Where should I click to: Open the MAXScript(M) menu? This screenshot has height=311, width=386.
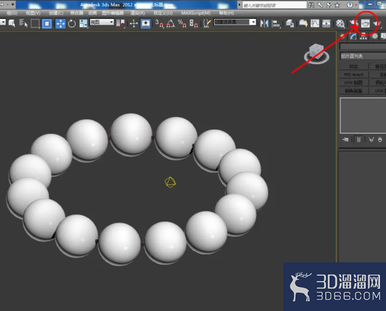196,13
